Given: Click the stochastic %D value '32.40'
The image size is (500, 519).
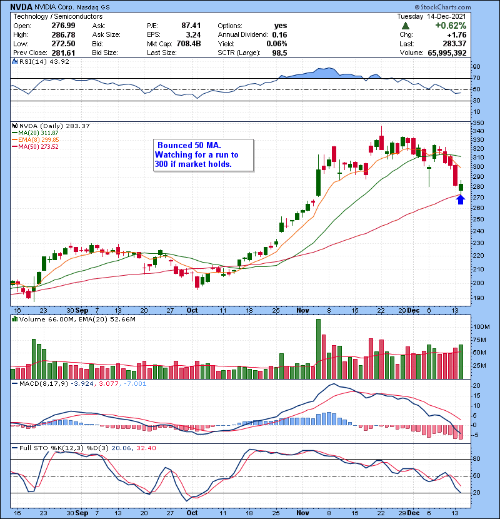Looking at the screenshot, I should (146, 448).
